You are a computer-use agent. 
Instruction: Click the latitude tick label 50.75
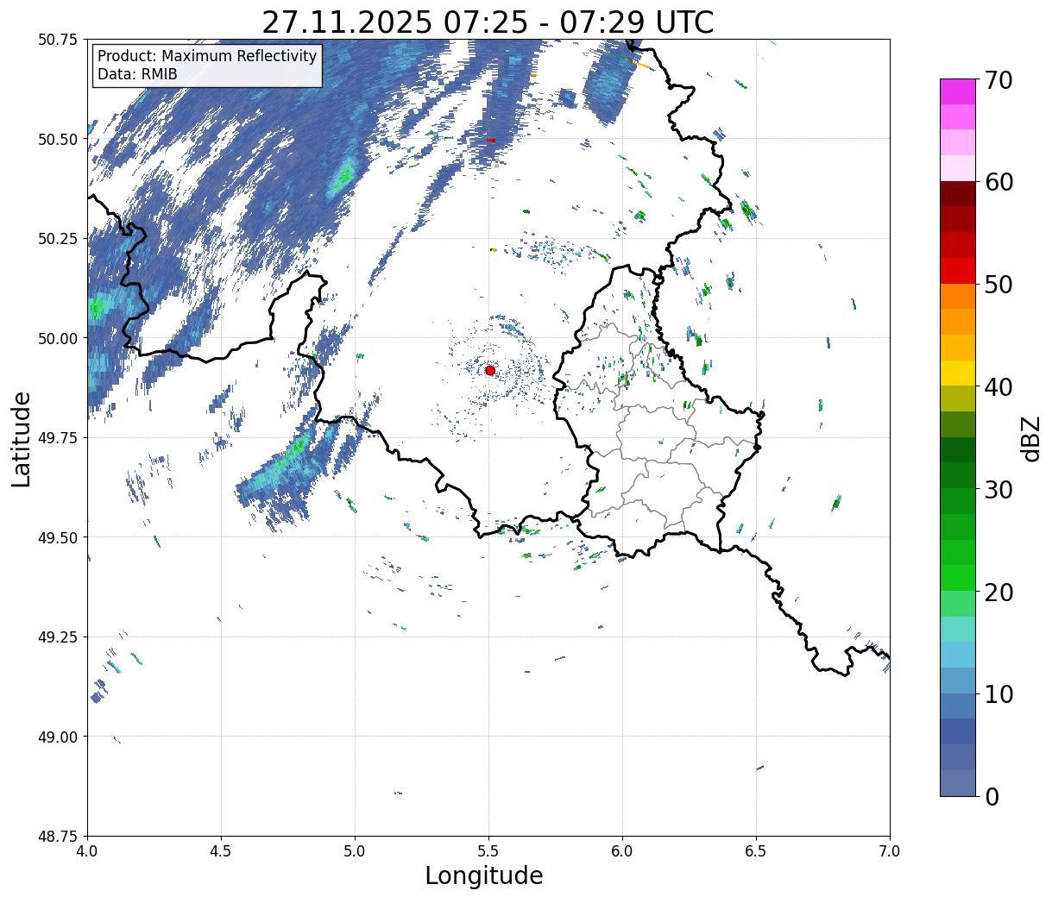click(58, 39)
